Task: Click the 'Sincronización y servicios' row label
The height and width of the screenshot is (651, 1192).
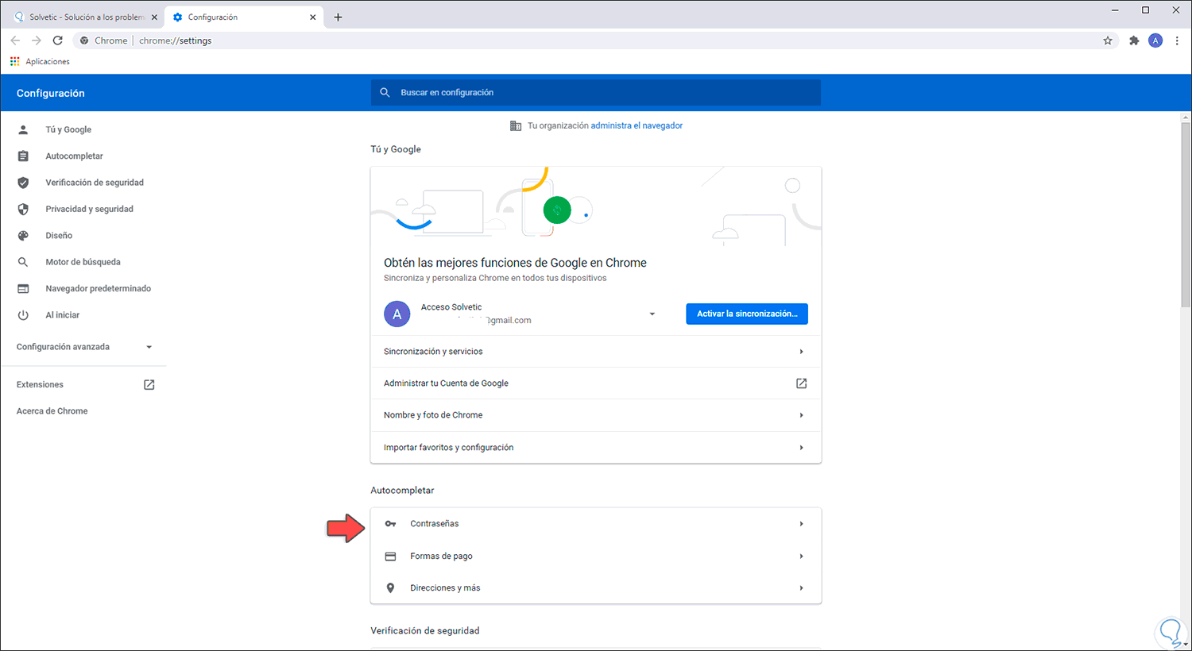Action: pos(433,352)
